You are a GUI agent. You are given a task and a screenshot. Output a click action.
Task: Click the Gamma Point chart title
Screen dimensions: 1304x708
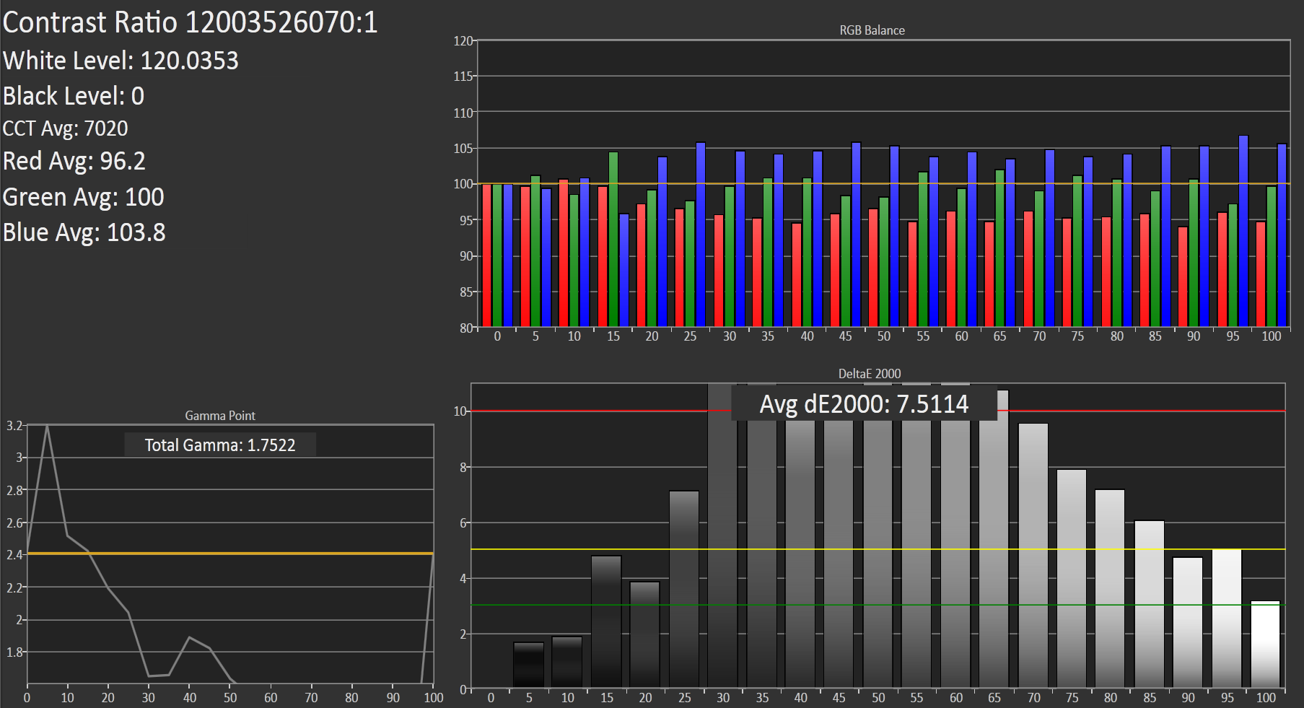(220, 416)
